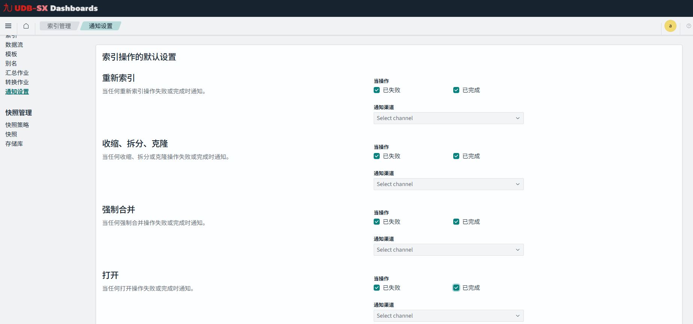Click the UDB-SX Dashboards logo

(x=51, y=8)
